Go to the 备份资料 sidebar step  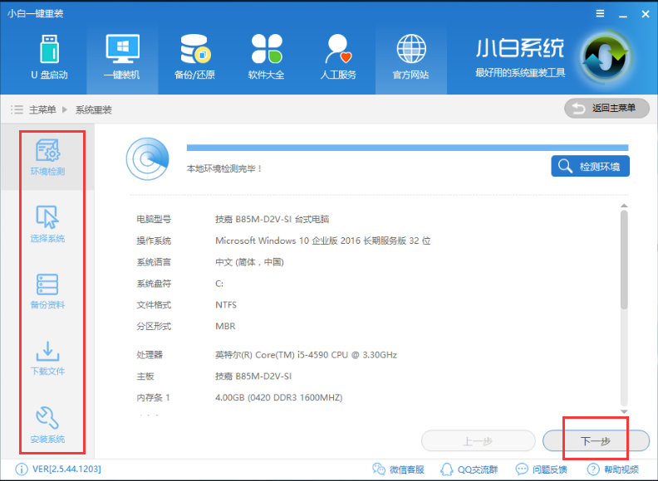click(47, 291)
